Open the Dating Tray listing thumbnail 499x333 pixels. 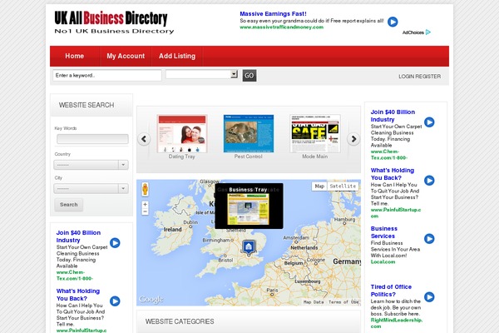pyautogui.click(x=182, y=133)
